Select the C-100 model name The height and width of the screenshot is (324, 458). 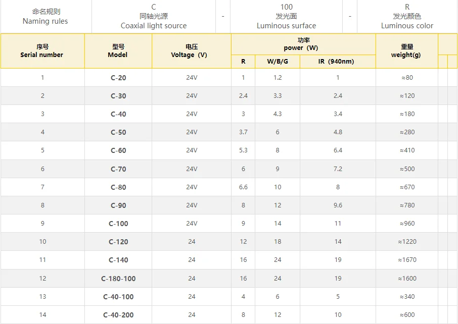pyautogui.click(x=118, y=224)
